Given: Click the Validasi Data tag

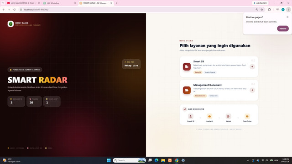Looking at the screenshot, I should click(x=214, y=96).
